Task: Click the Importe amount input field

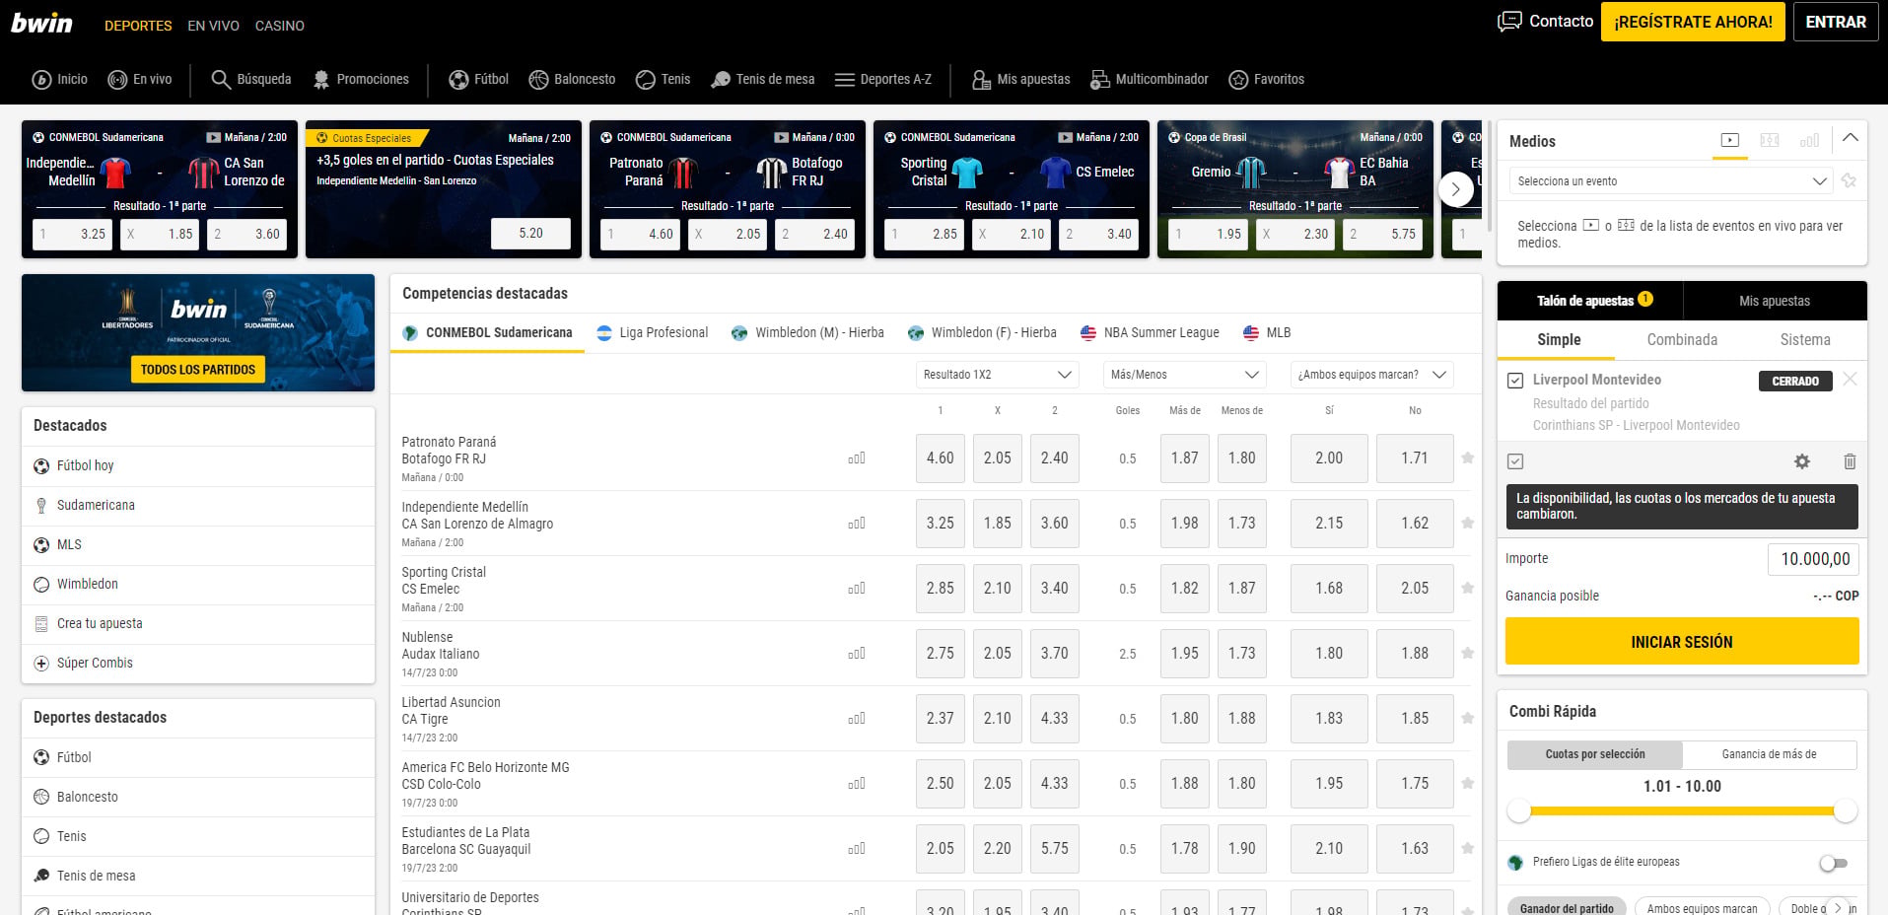Action: click(1814, 559)
